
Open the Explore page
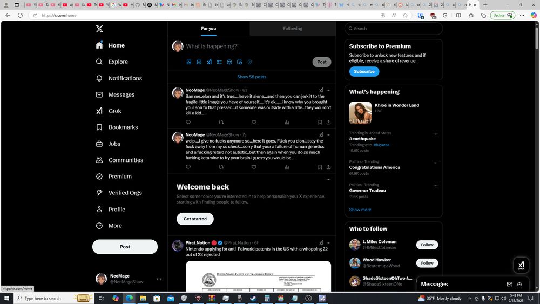pyautogui.click(x=112, y=62)
